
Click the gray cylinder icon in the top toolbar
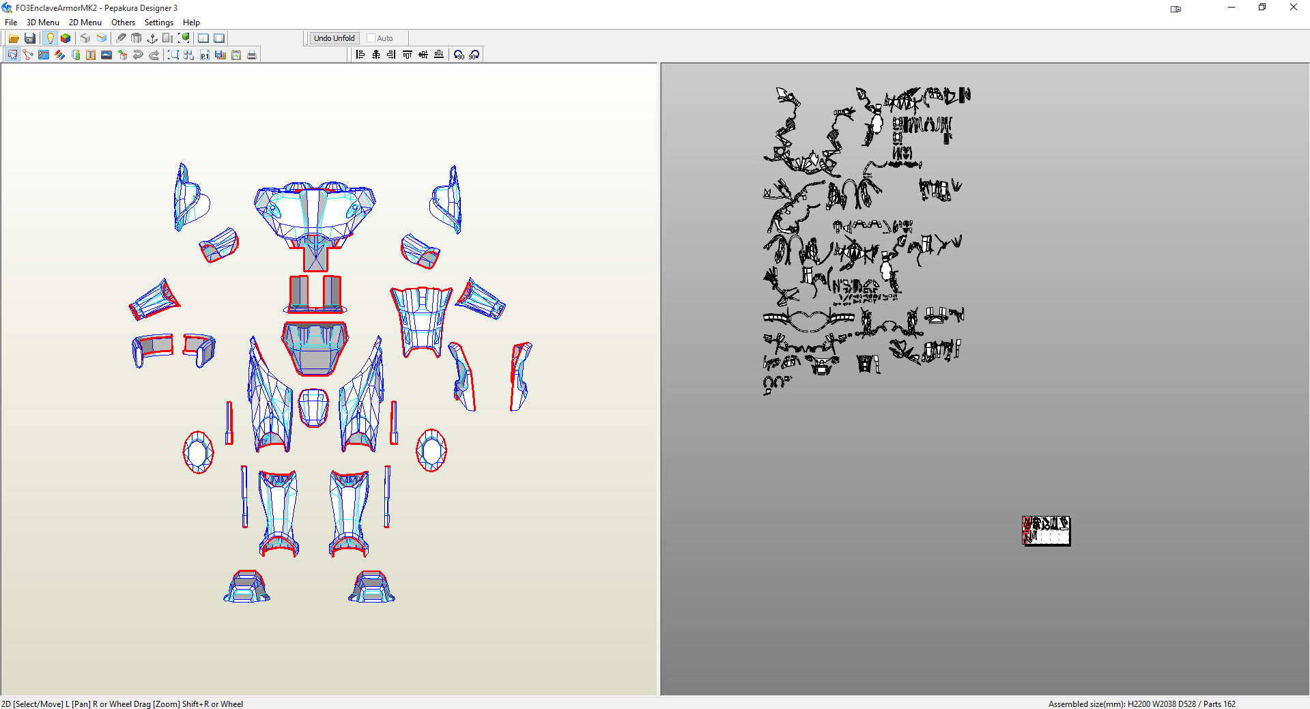click(x=137, y=38)
